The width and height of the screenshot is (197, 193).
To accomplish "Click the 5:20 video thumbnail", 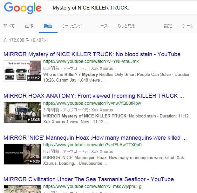I will tap(22, 154).
